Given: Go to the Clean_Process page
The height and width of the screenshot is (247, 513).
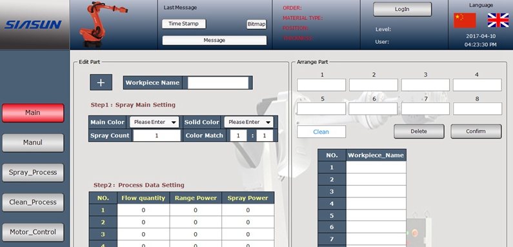Looking at the screenshot, I should [x=33, y=203].
